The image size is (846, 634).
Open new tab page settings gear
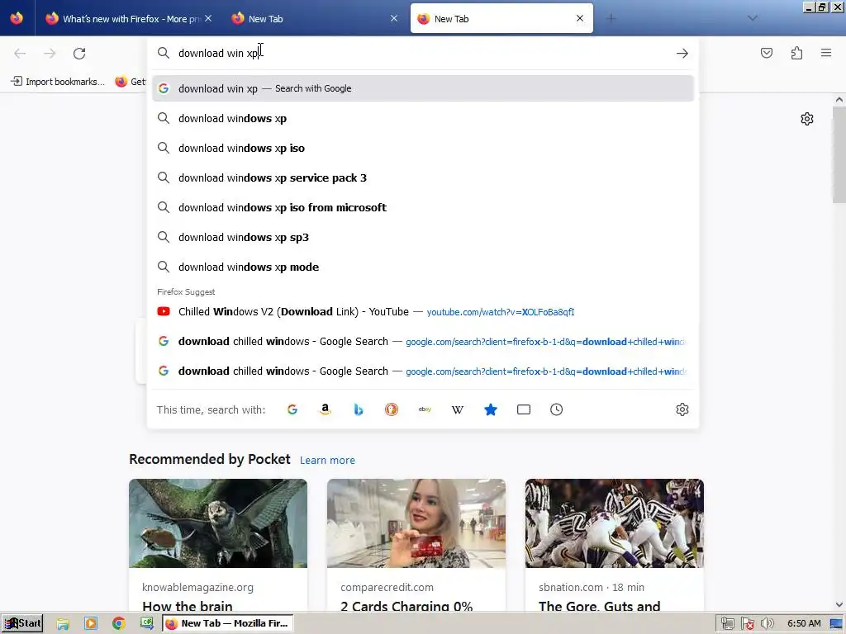click(806, 119)
